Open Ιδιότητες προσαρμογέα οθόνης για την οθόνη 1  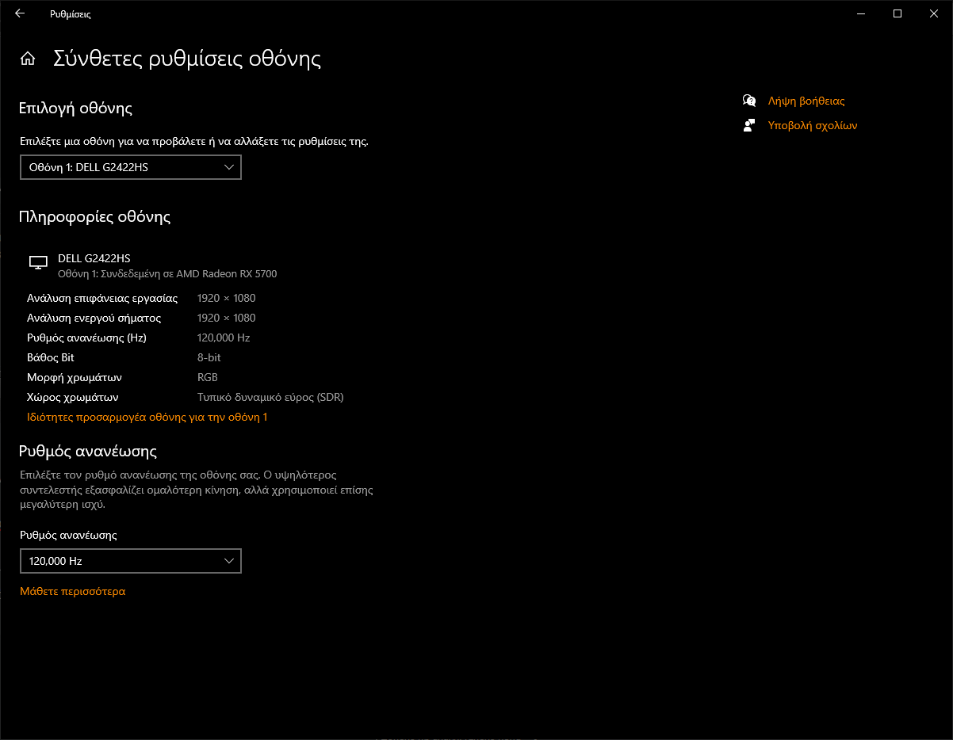[x=147, y=417]
